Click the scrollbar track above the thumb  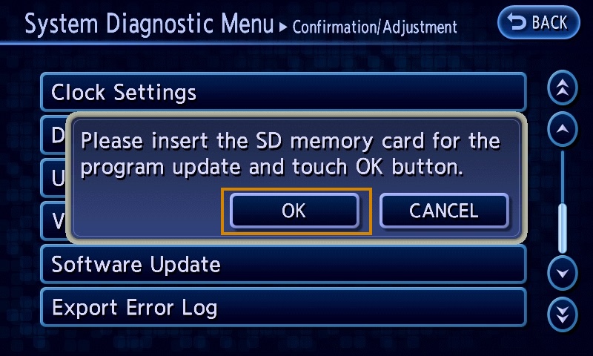tap(563, 177)
